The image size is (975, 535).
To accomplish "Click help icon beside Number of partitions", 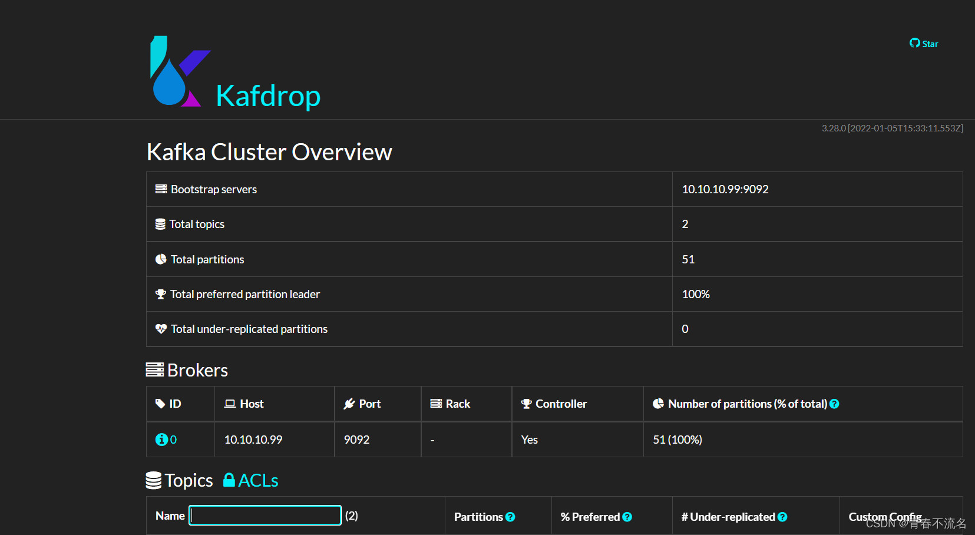I will [834, 404].
